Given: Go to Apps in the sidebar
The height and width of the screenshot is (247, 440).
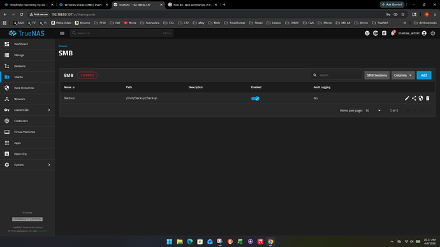Looking at the screenshot, I should point(27,143).
